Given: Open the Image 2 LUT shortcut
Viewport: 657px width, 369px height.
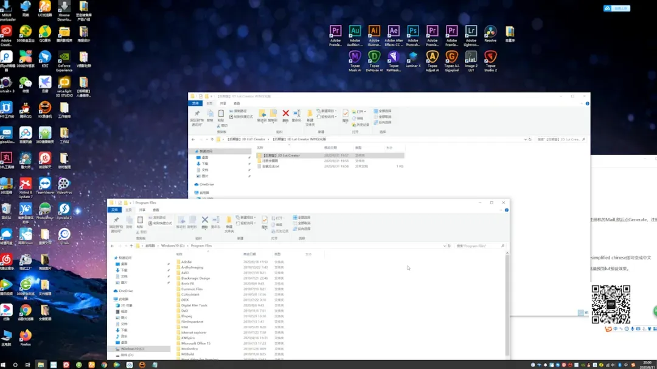Looking at the screenshot, I should (471, 57).
